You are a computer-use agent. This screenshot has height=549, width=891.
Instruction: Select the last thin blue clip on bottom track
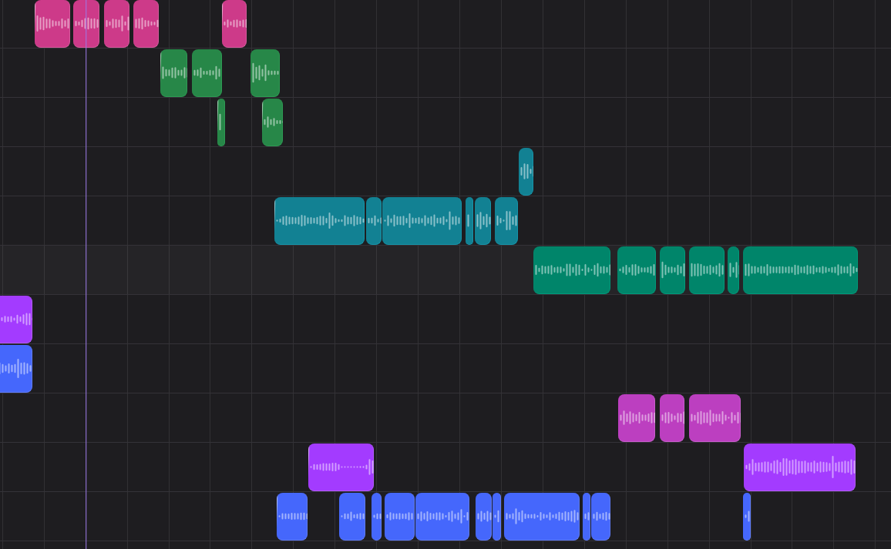click(x=747, y=517)
